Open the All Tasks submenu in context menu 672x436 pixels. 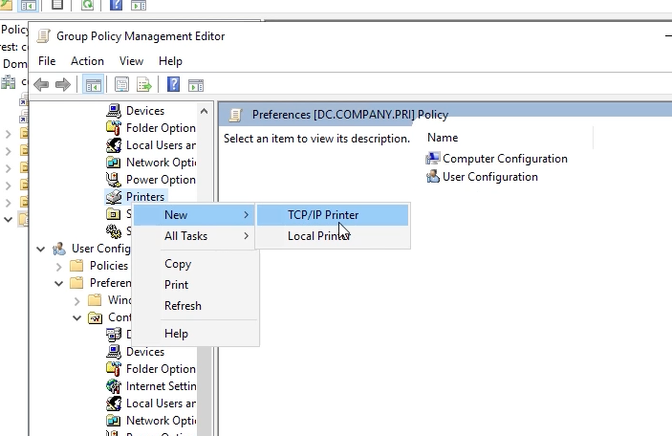pyautogui.click(x=186, y=236)
